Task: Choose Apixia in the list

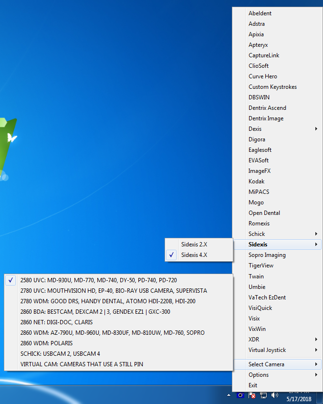Action: coord(278,34)
